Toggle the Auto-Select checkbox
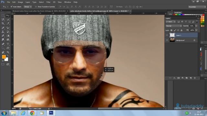Screen dimensions: 207x116 [12, 6]
